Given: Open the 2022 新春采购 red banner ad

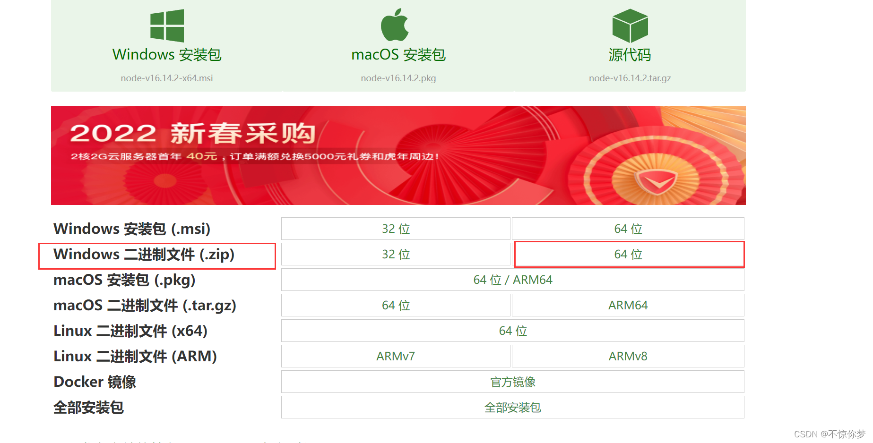Looking at the screenshot, I should (398, 155).
